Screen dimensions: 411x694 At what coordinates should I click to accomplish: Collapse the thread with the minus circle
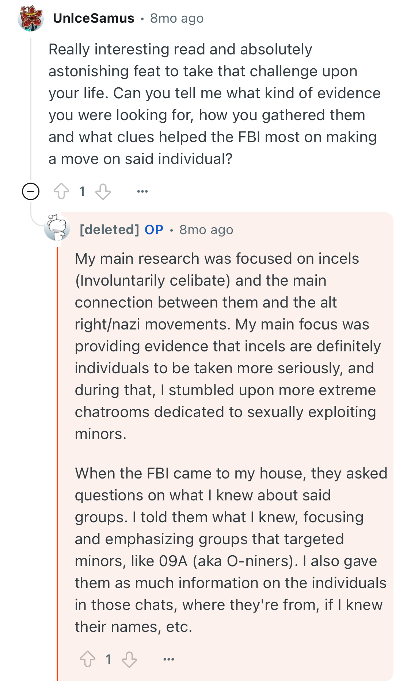(x=31, y=191)
